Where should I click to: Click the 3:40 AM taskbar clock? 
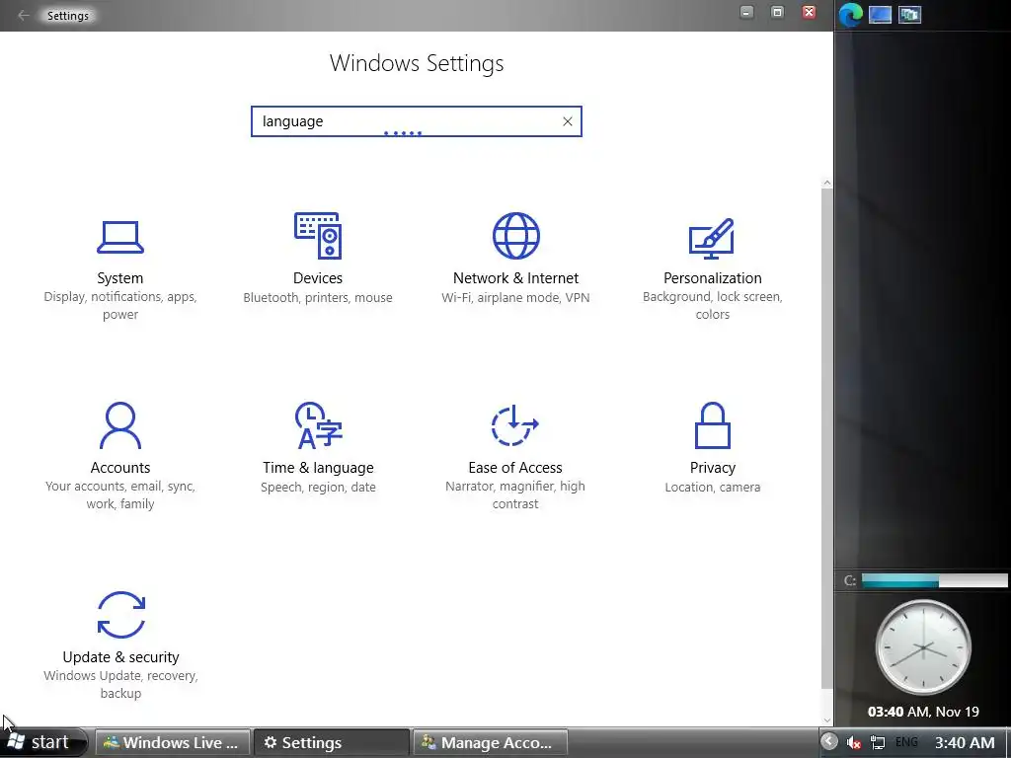click(965, 742)
